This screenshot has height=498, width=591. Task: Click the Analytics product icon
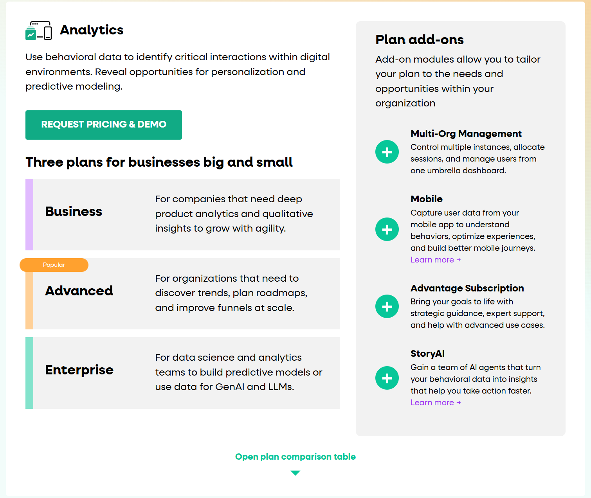tap(38, 31)
